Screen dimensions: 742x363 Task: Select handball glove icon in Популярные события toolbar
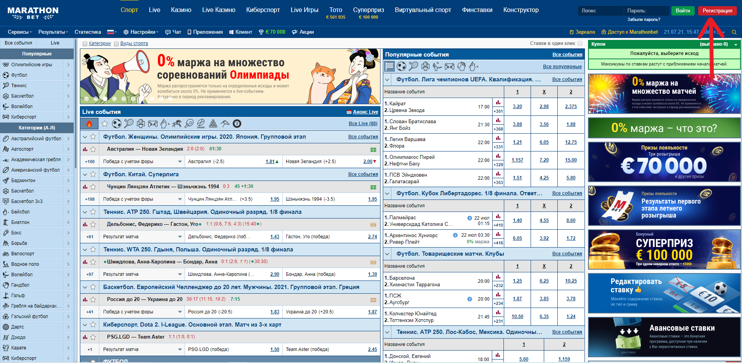[462, 66]
